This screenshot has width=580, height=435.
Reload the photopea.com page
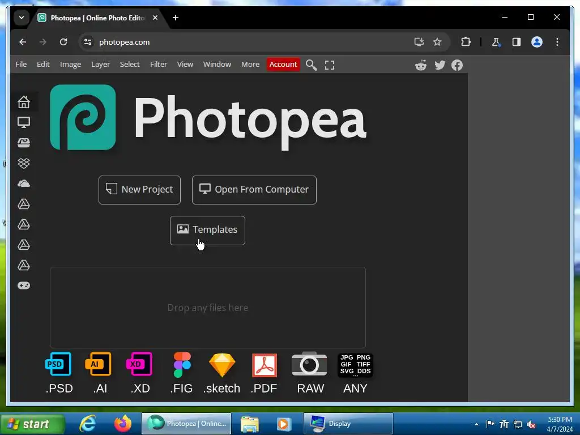pyautogui.click(x=63, y=42)
